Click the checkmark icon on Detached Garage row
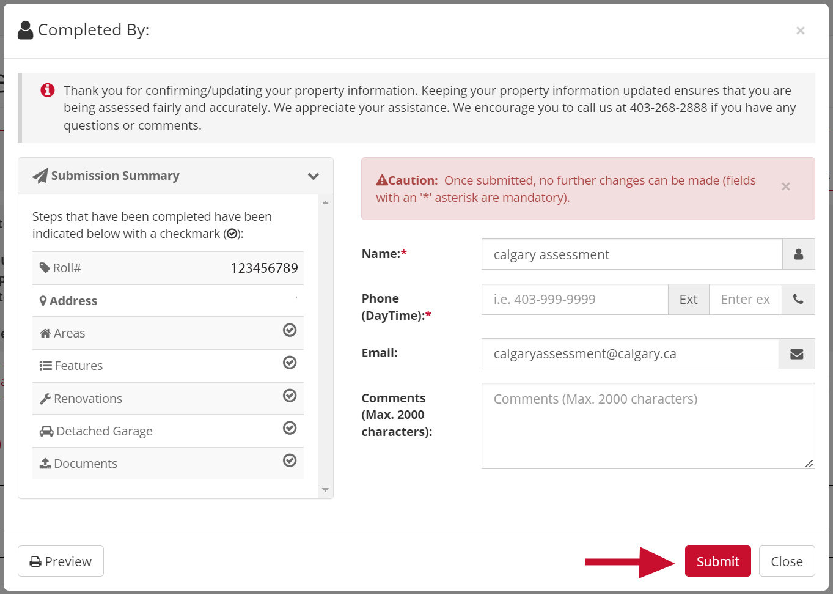 coord(290,428)
